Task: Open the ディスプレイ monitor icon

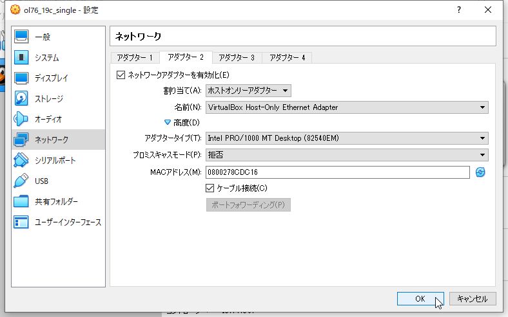Action: pos(21,78)
